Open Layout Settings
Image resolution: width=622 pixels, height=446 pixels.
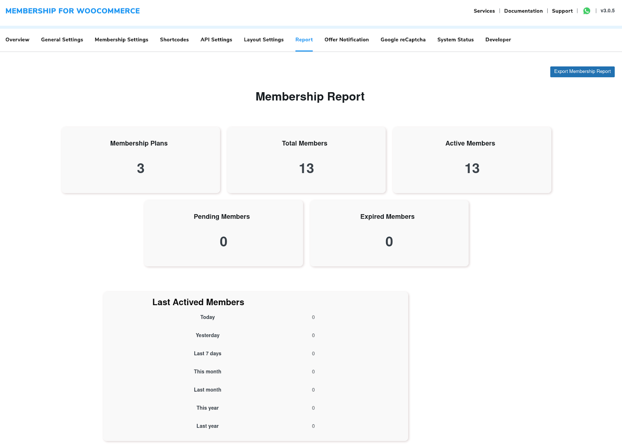[x=264, y=39]
